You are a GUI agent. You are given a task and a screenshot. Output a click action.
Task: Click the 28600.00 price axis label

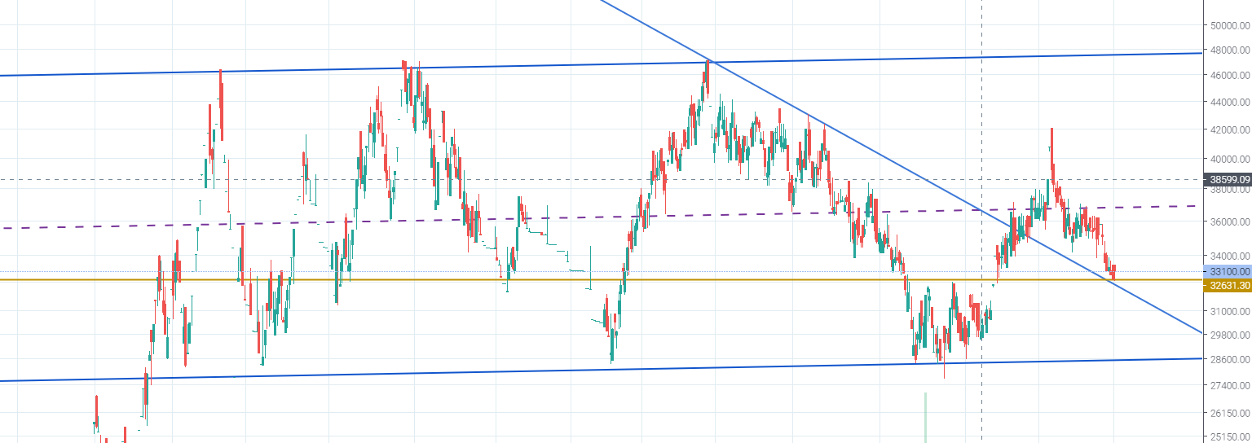click(x=1230, y=359)
